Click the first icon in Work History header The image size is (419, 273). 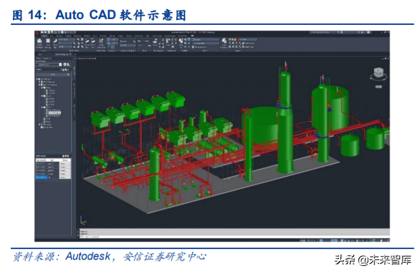coord(64,156)
